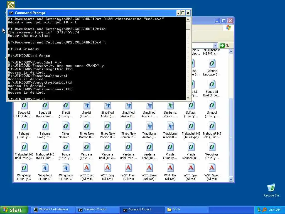Select the Wingdings 3 font icon
Screen dimensions: 285x214
(66, 168)
